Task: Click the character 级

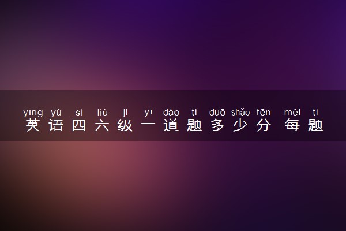Action: coord(125,125)
